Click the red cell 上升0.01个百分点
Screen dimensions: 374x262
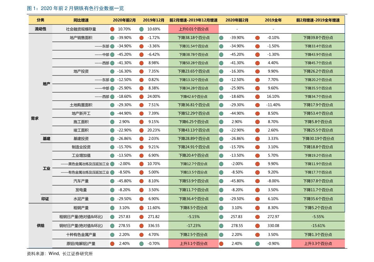(x=193, y=29)
